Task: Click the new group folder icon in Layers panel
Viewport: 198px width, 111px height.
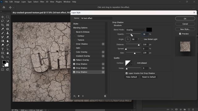Action: click(185, 110)
